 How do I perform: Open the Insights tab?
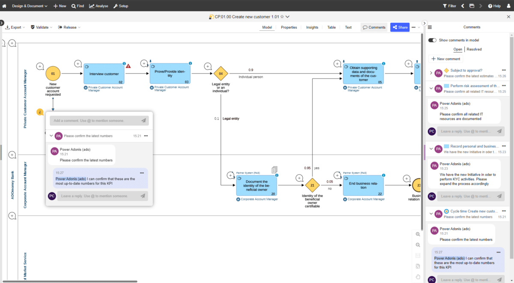(x=312, y=27)
